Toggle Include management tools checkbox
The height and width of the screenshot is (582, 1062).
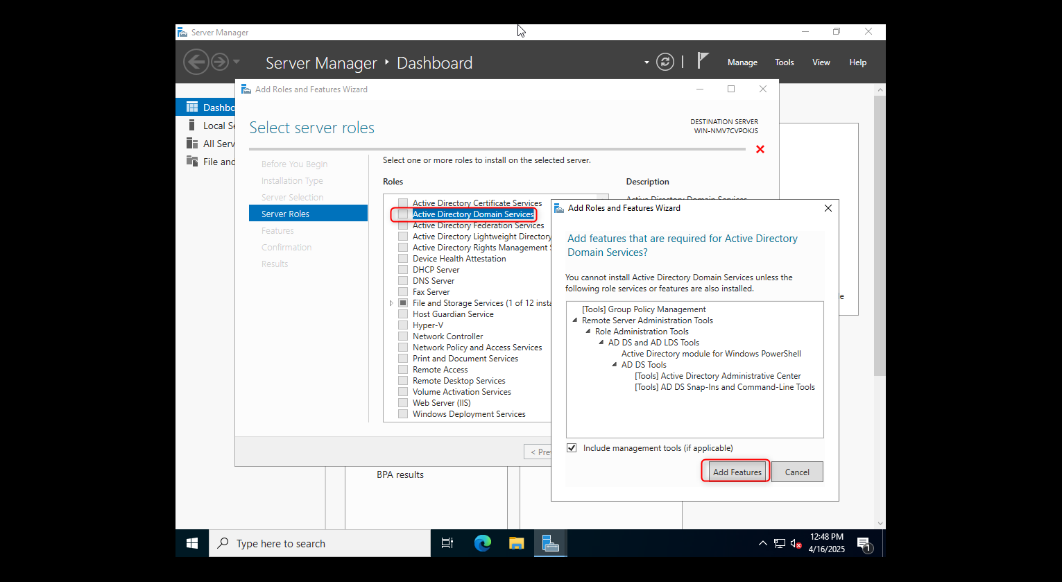tap(572, 448)
